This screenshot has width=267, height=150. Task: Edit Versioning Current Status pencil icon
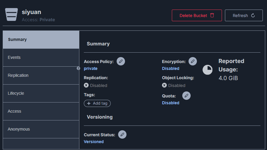[x=122, y=134]
